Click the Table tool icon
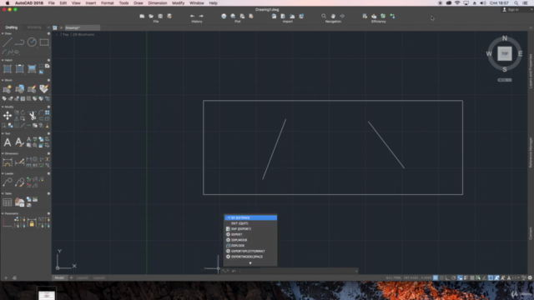 click(x=8, y=202)
